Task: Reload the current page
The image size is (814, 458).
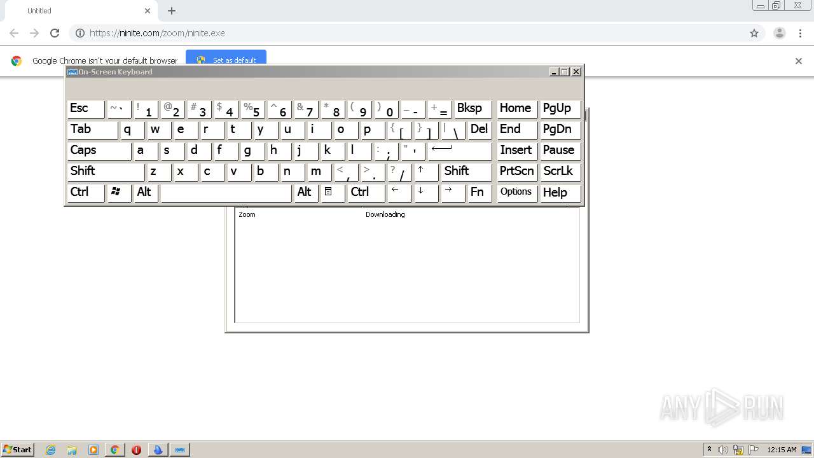Action: tap(55, 33)
